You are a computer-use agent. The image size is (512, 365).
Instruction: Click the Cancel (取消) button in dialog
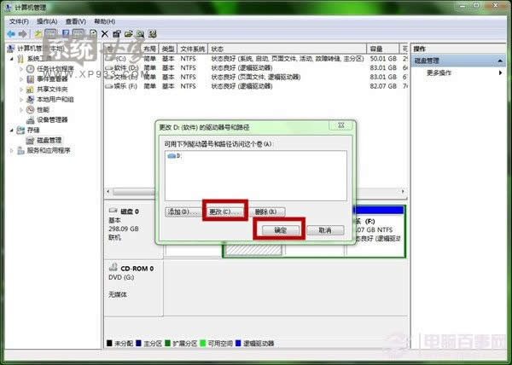pos(324,230)
